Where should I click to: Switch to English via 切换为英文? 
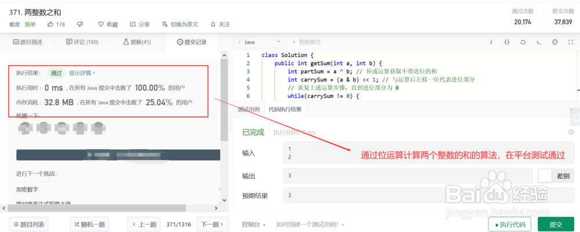pyautogui.click(x=180, y=24)
